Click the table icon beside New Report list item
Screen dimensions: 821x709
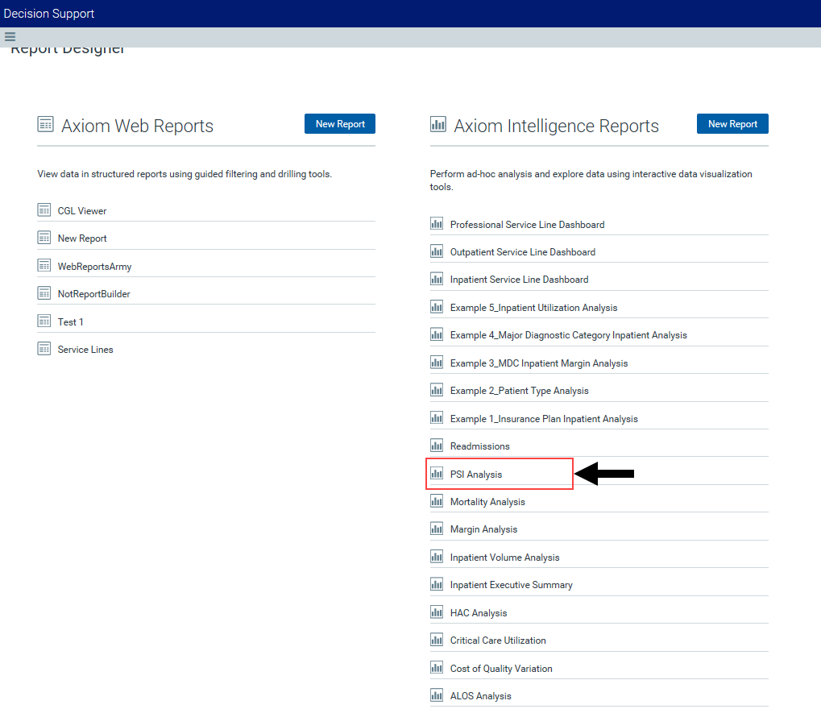tap(44, 238)
